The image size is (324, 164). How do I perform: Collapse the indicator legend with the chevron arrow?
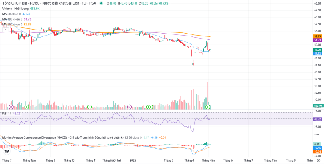[5, 30]
